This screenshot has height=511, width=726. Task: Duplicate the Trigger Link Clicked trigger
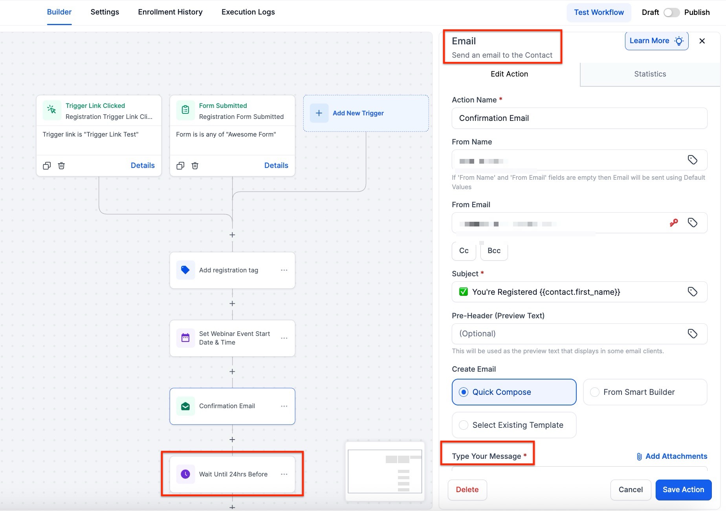pos(47,166)
